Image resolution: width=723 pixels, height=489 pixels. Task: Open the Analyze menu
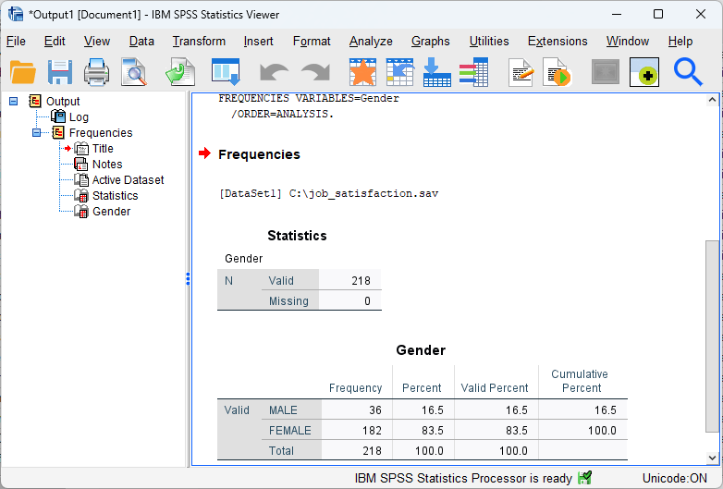coord(371,41)
